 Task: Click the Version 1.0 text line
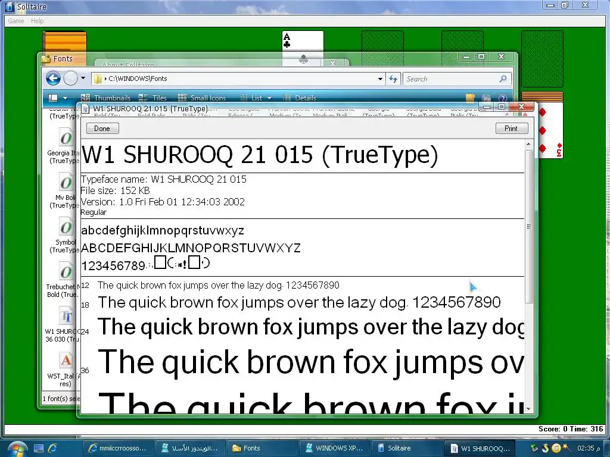(x=163, y=202)
